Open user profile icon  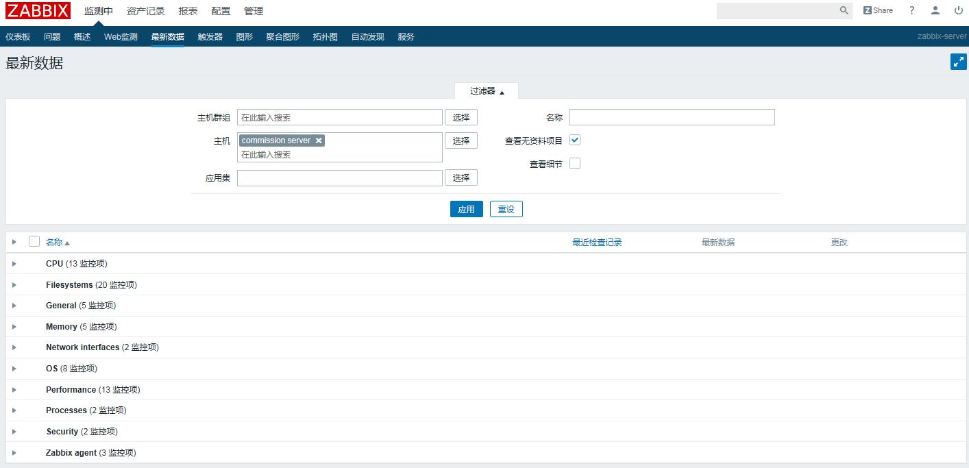[935, 10]
